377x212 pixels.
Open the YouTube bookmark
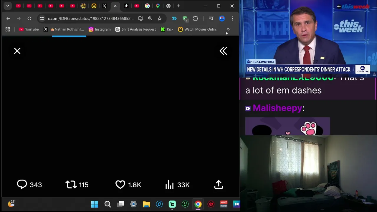coord(29,29)
